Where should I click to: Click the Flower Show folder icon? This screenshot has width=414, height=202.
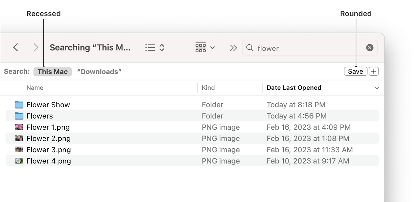click(19, 105)
